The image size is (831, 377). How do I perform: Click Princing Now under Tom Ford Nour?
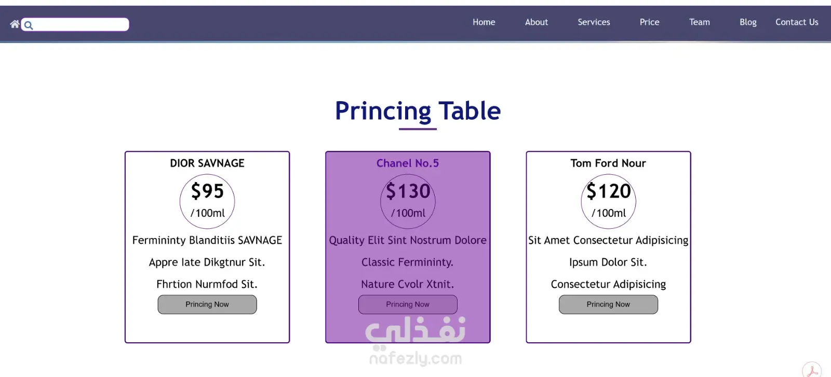(x=608, y=304)
